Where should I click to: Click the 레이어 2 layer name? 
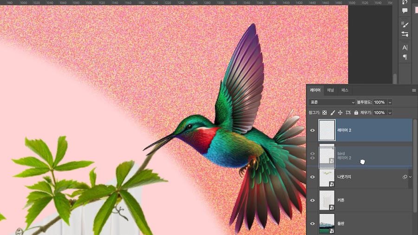pos(344,131)
